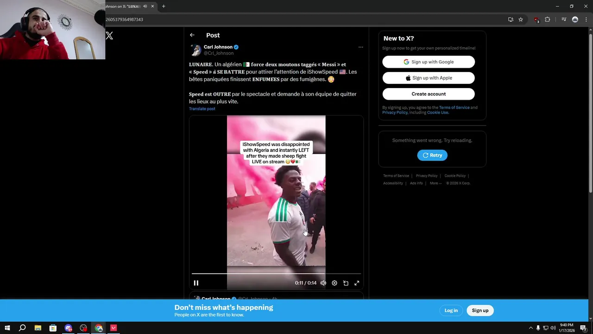This screenshot has height=334, width=593.
Task: Open the system tray volume control
Action: pyautogui.click(x=553, y=328)
